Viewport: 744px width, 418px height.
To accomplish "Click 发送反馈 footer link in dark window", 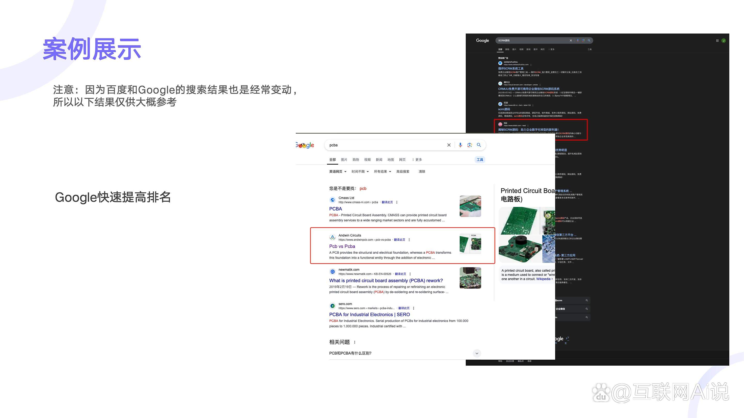I will point(510,361).
